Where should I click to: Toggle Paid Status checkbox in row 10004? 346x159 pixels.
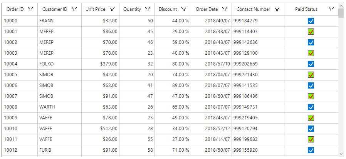pyautogui.click(x=311, y=64)
